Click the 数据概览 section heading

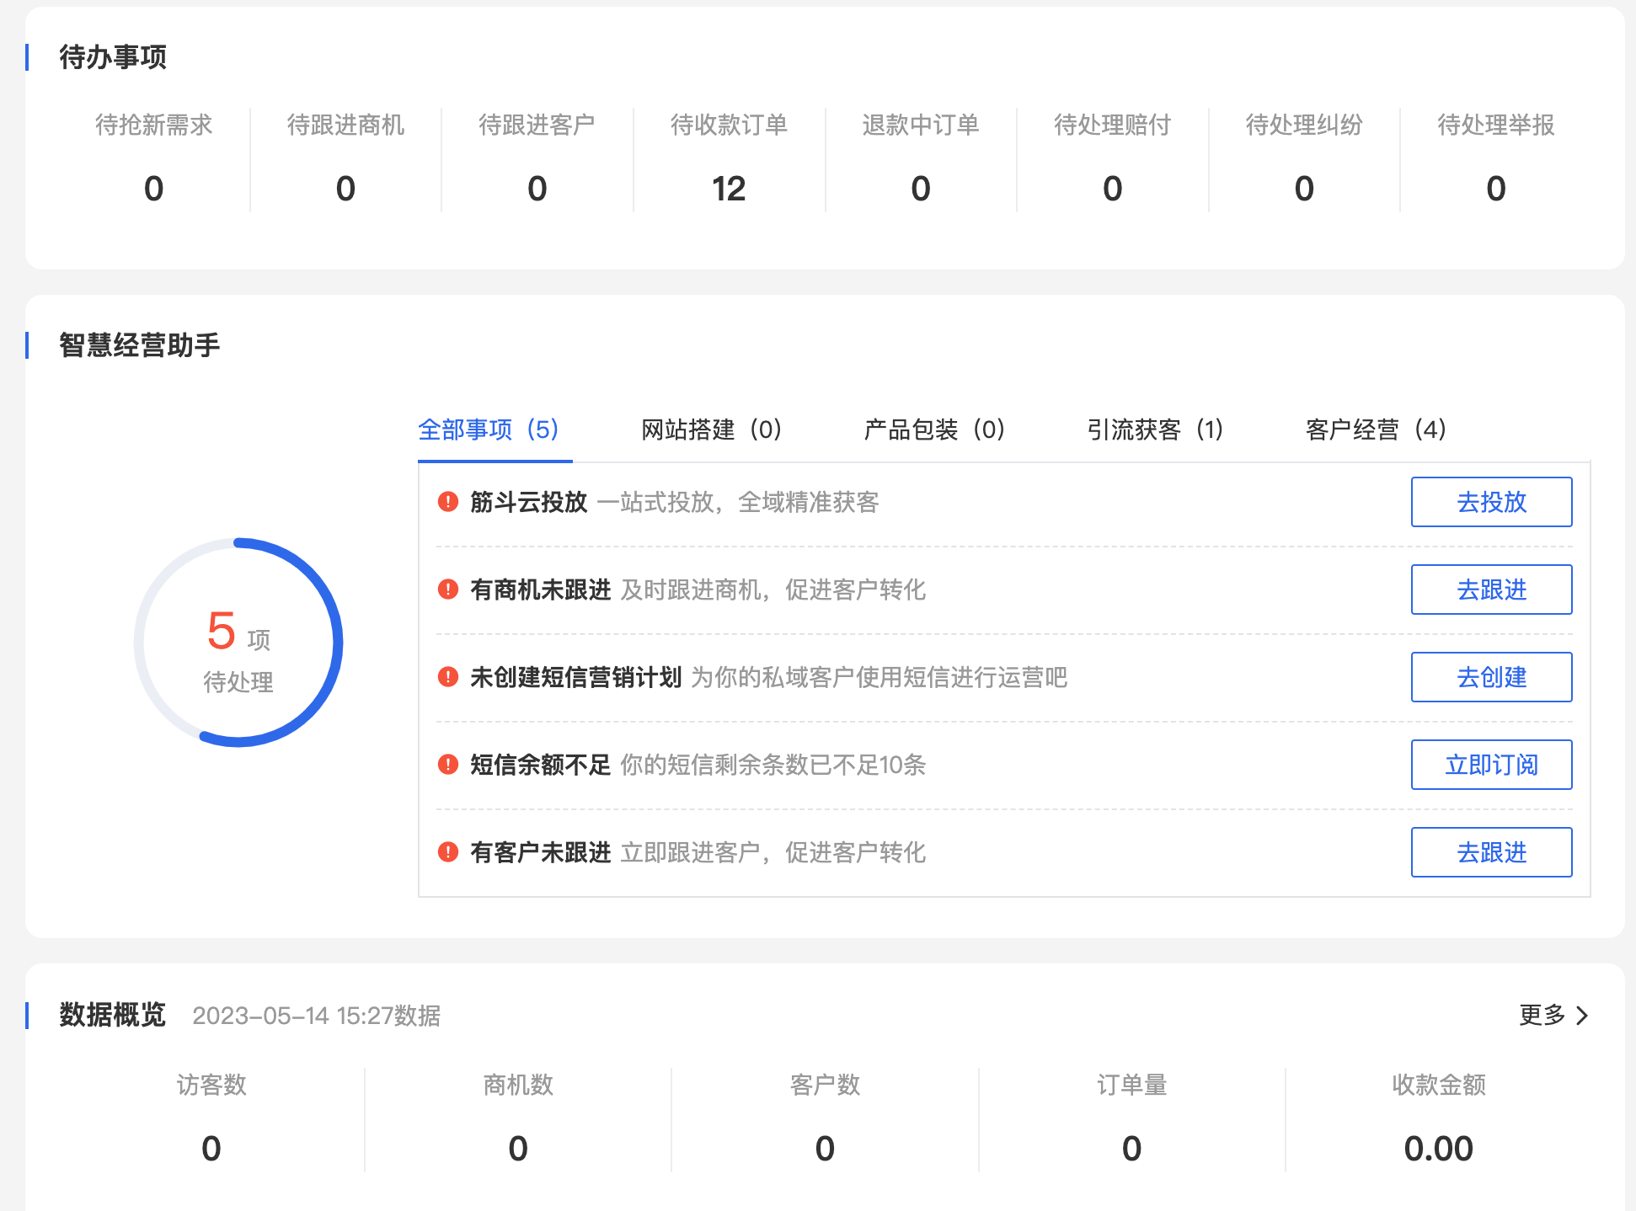click(113, 1015)
